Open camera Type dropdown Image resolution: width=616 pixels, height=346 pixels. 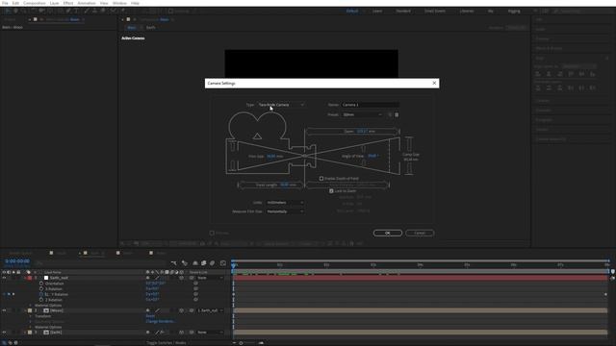[x=281, y=105]
